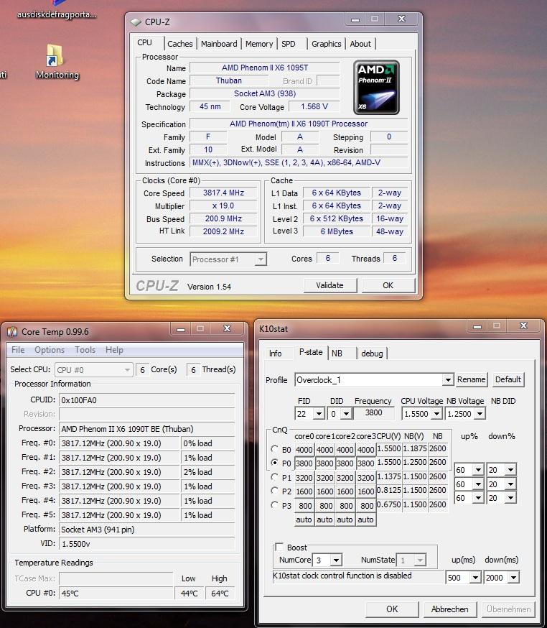Screen dimensions: 547x628
Task: Click the VID value 1.5500v
Action: pyautogui.click(x=147, y=544)
